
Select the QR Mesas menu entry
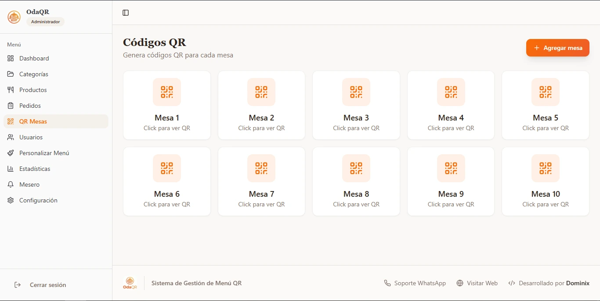click(56, 121)
